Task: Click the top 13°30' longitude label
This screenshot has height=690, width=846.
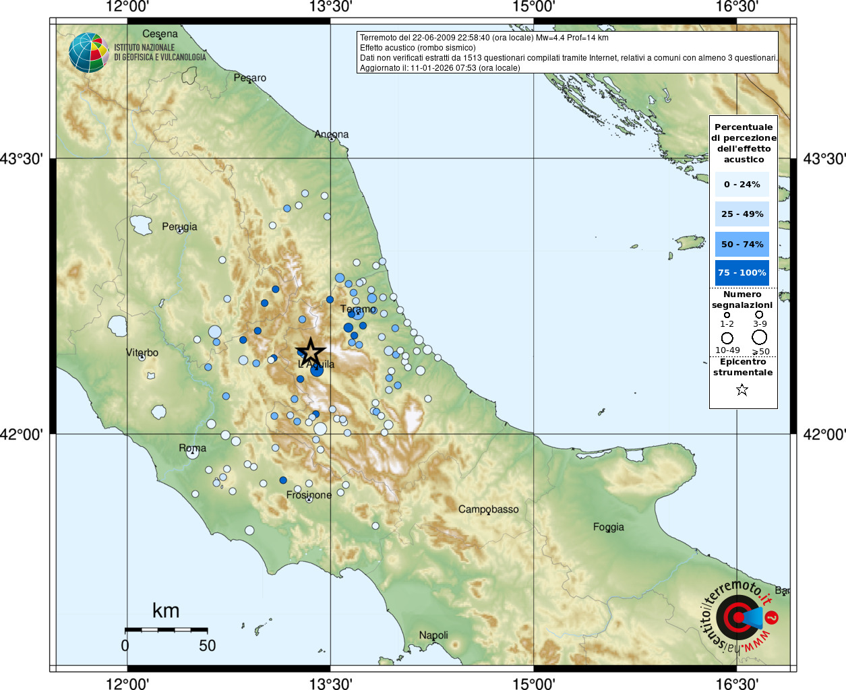Action: coord(331,7)
